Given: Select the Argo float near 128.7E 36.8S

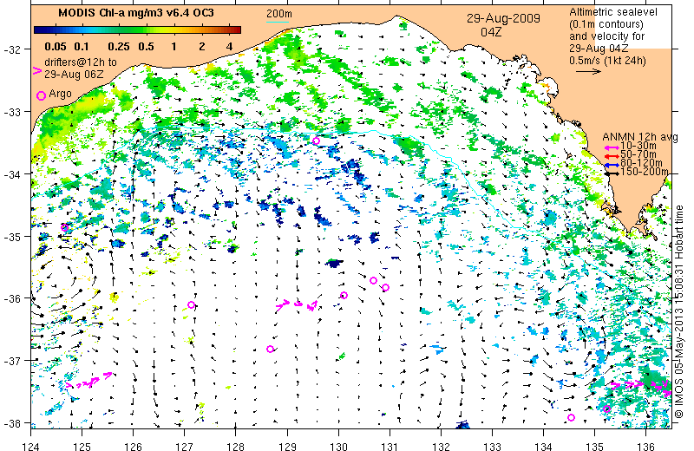Looking at the screenshot, I should coord(271,350).
